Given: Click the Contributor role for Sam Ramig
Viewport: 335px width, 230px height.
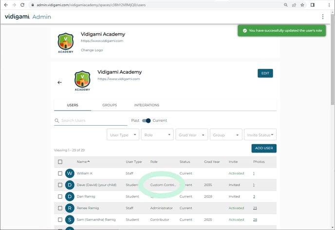Looking at the screenshot, I should (x=160, y=220).
